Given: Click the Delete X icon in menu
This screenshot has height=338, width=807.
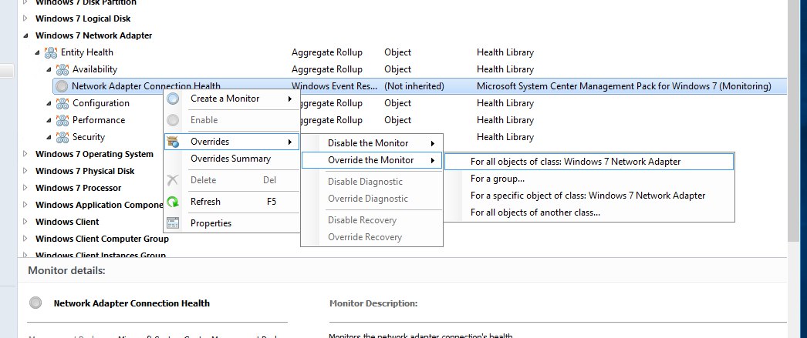Looking at the screenshot, I should coord(173,180).
